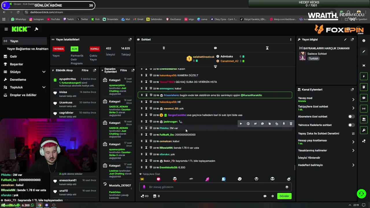Image resolution: width=370 pixels, height=208 pixels.
Task: Click username selahattinselcuk in top gifters
Action: tap(204, 57)
